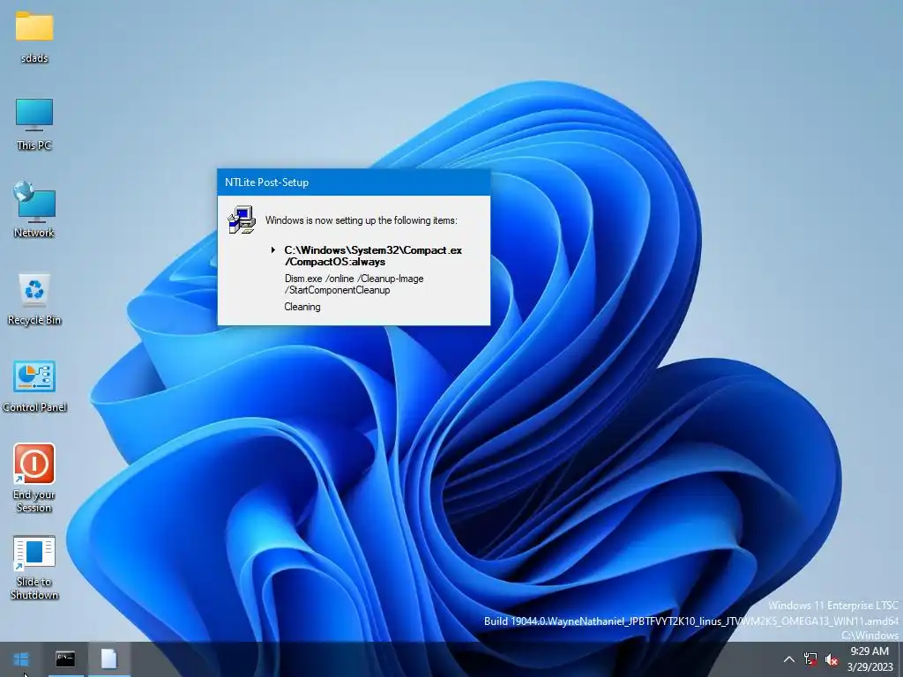
Task: Click the 'Windows is now setting up' text
Action: [361, 219]
